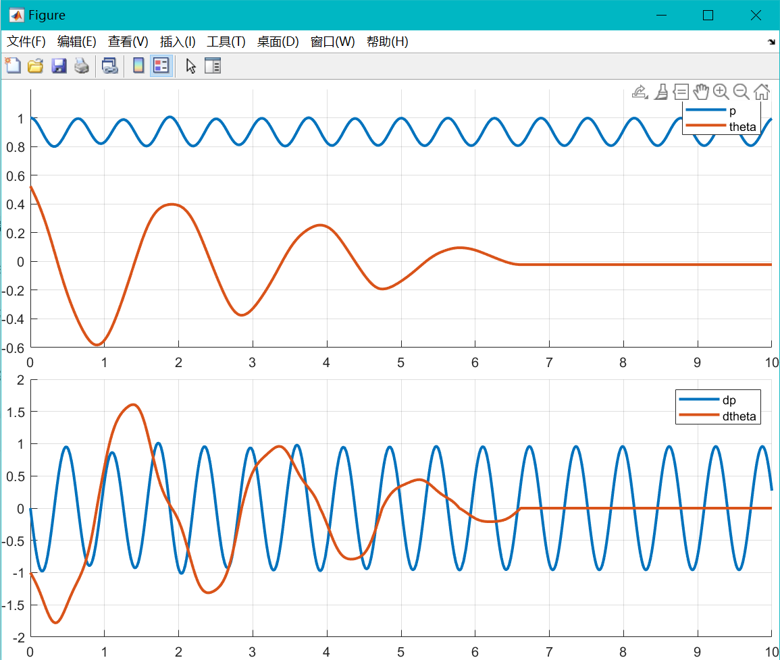780x660 pixels.
Task: Select the Pan hand tool
Action: 701,92
